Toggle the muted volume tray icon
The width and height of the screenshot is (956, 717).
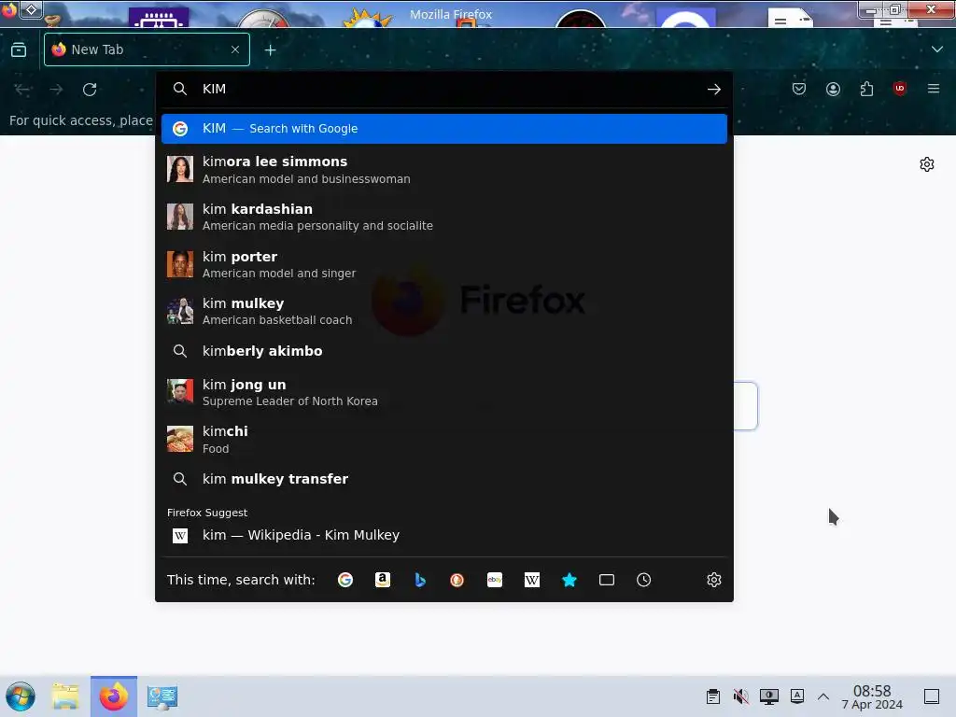(740, 696)
